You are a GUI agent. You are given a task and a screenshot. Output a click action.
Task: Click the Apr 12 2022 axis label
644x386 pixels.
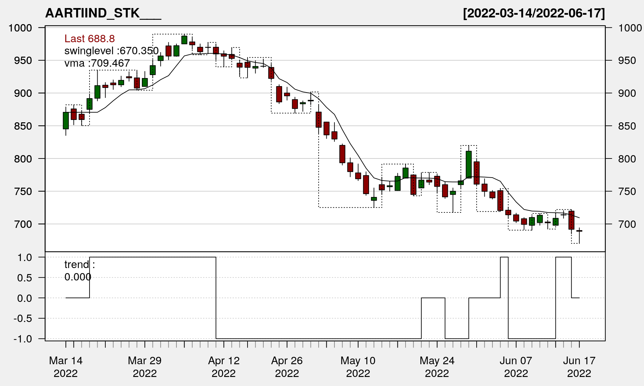click(224, 367)
